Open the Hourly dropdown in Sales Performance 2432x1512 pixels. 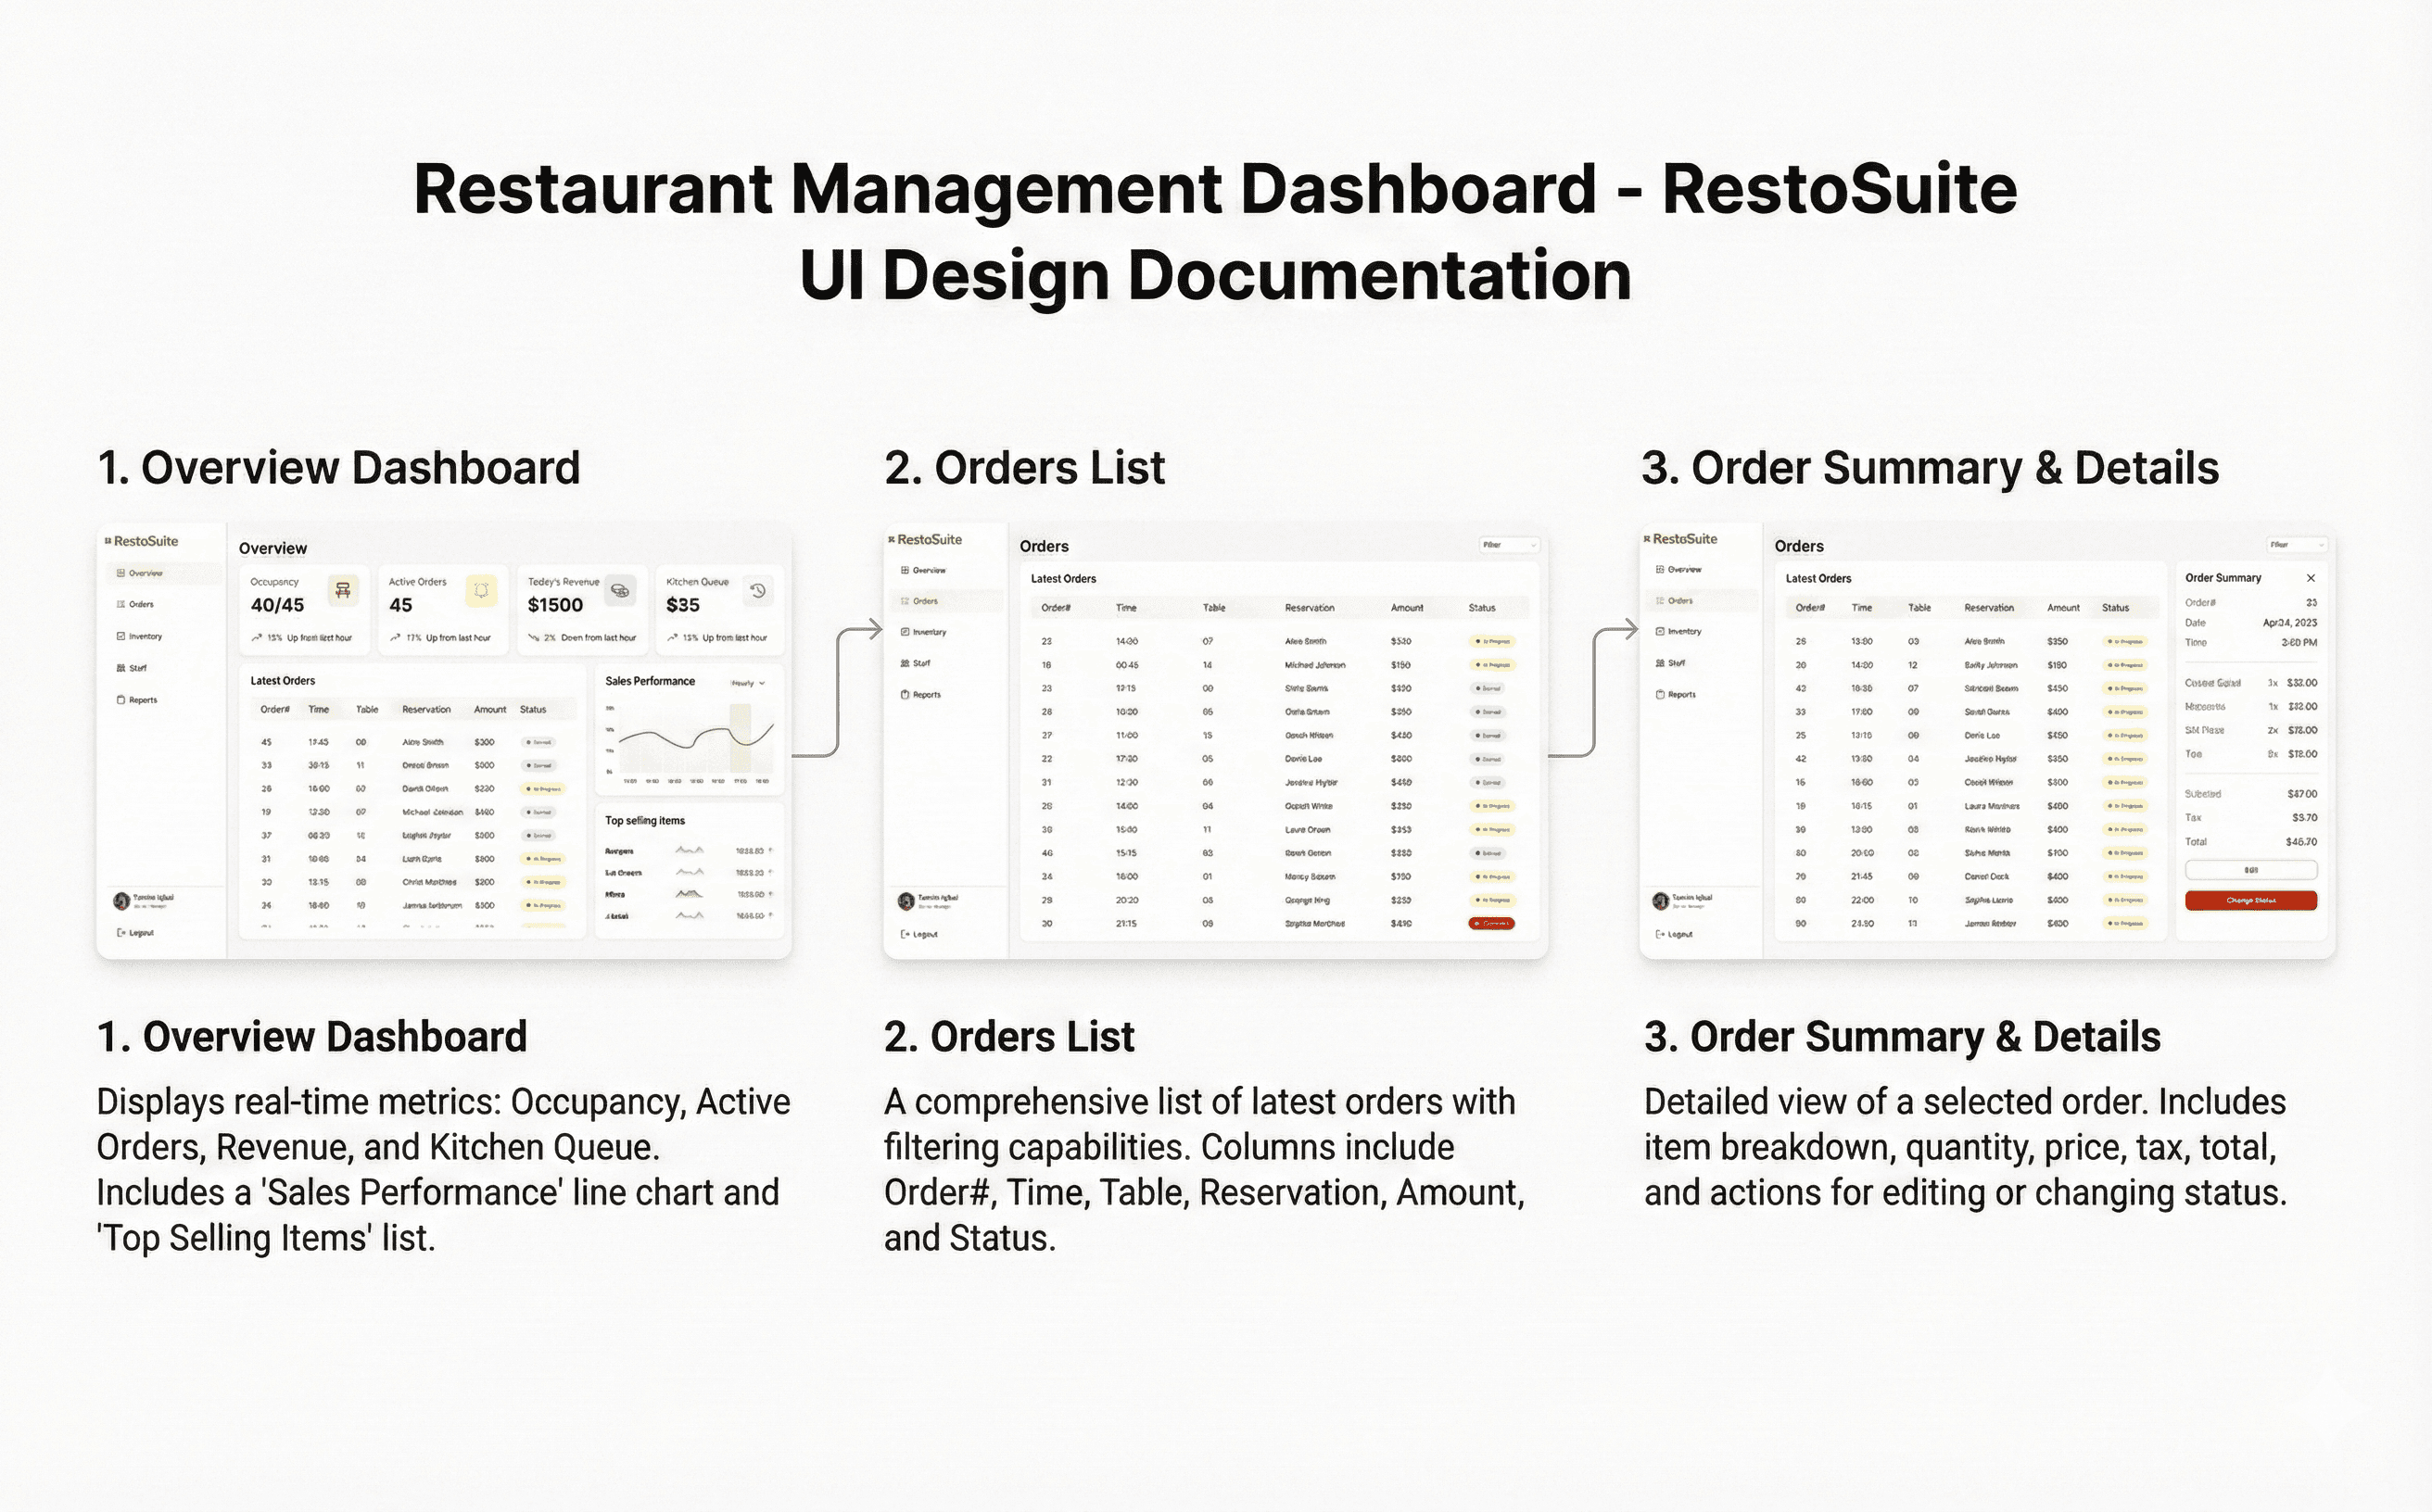747,683
